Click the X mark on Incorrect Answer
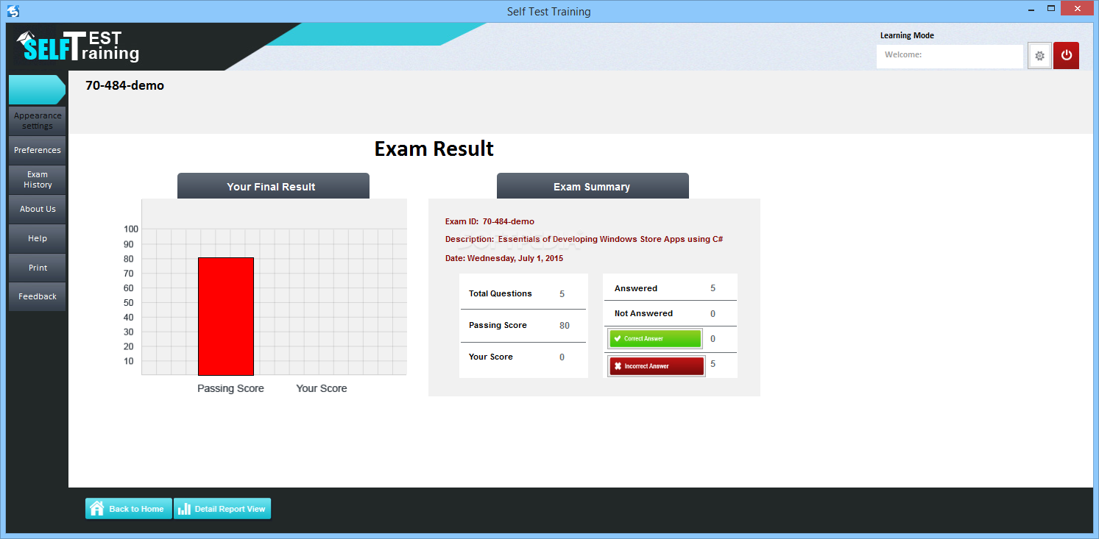 click(618, 366)
